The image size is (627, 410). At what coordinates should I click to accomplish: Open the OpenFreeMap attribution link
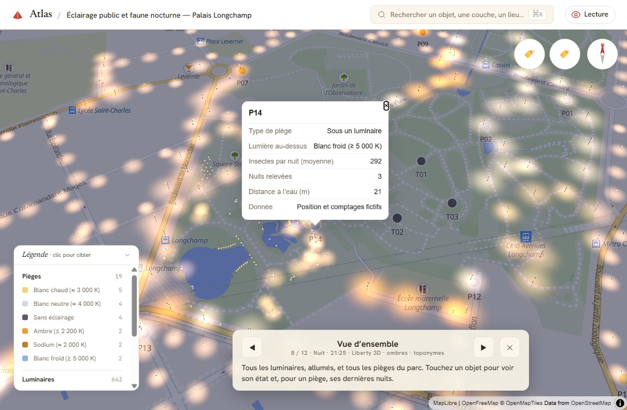479,403
